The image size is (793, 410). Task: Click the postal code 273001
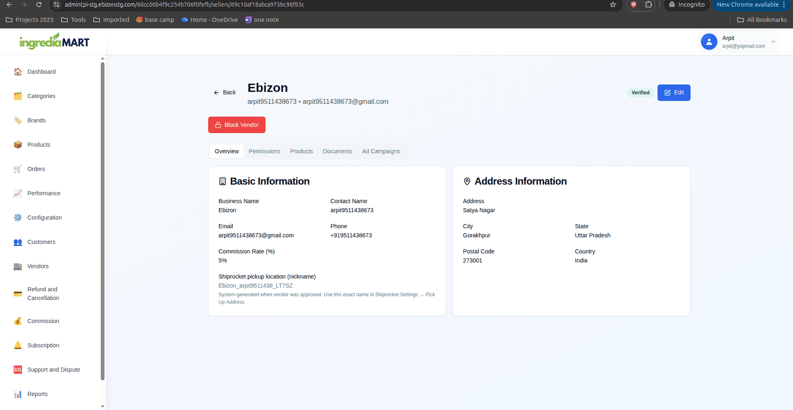click(472, 260)
